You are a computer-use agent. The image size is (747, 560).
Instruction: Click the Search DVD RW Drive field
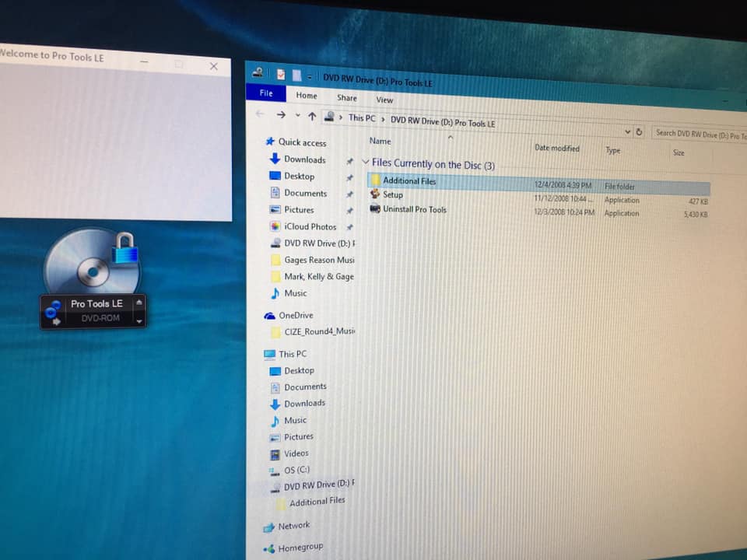[700, 135]
